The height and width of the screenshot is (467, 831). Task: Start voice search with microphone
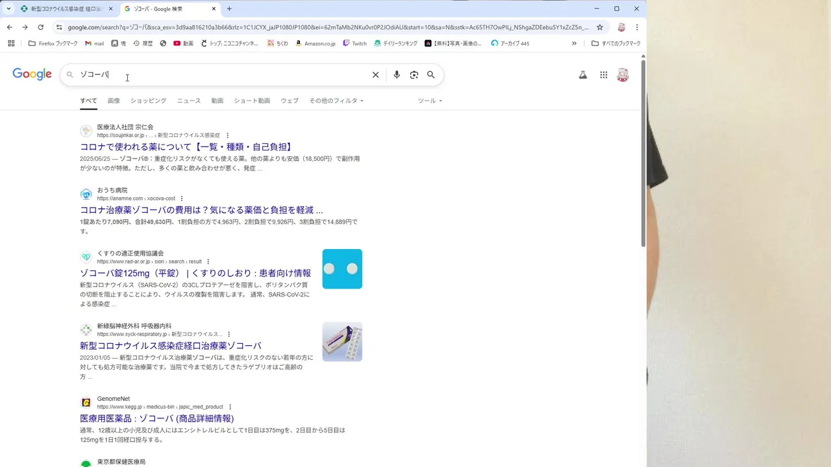(397, 75)
